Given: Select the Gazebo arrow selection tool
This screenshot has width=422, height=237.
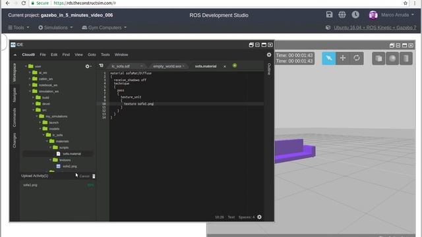Looking at the screenshot, I should [329, 59].
